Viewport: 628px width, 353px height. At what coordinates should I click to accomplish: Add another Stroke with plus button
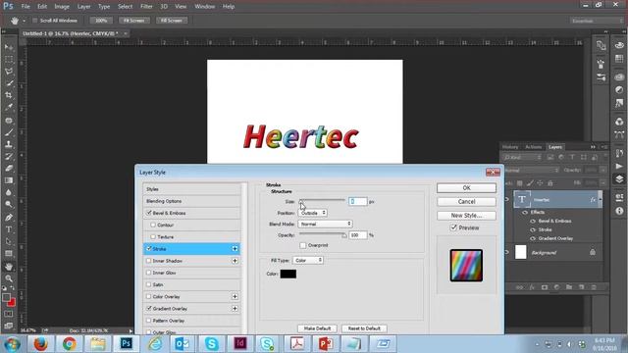(235, 249)
